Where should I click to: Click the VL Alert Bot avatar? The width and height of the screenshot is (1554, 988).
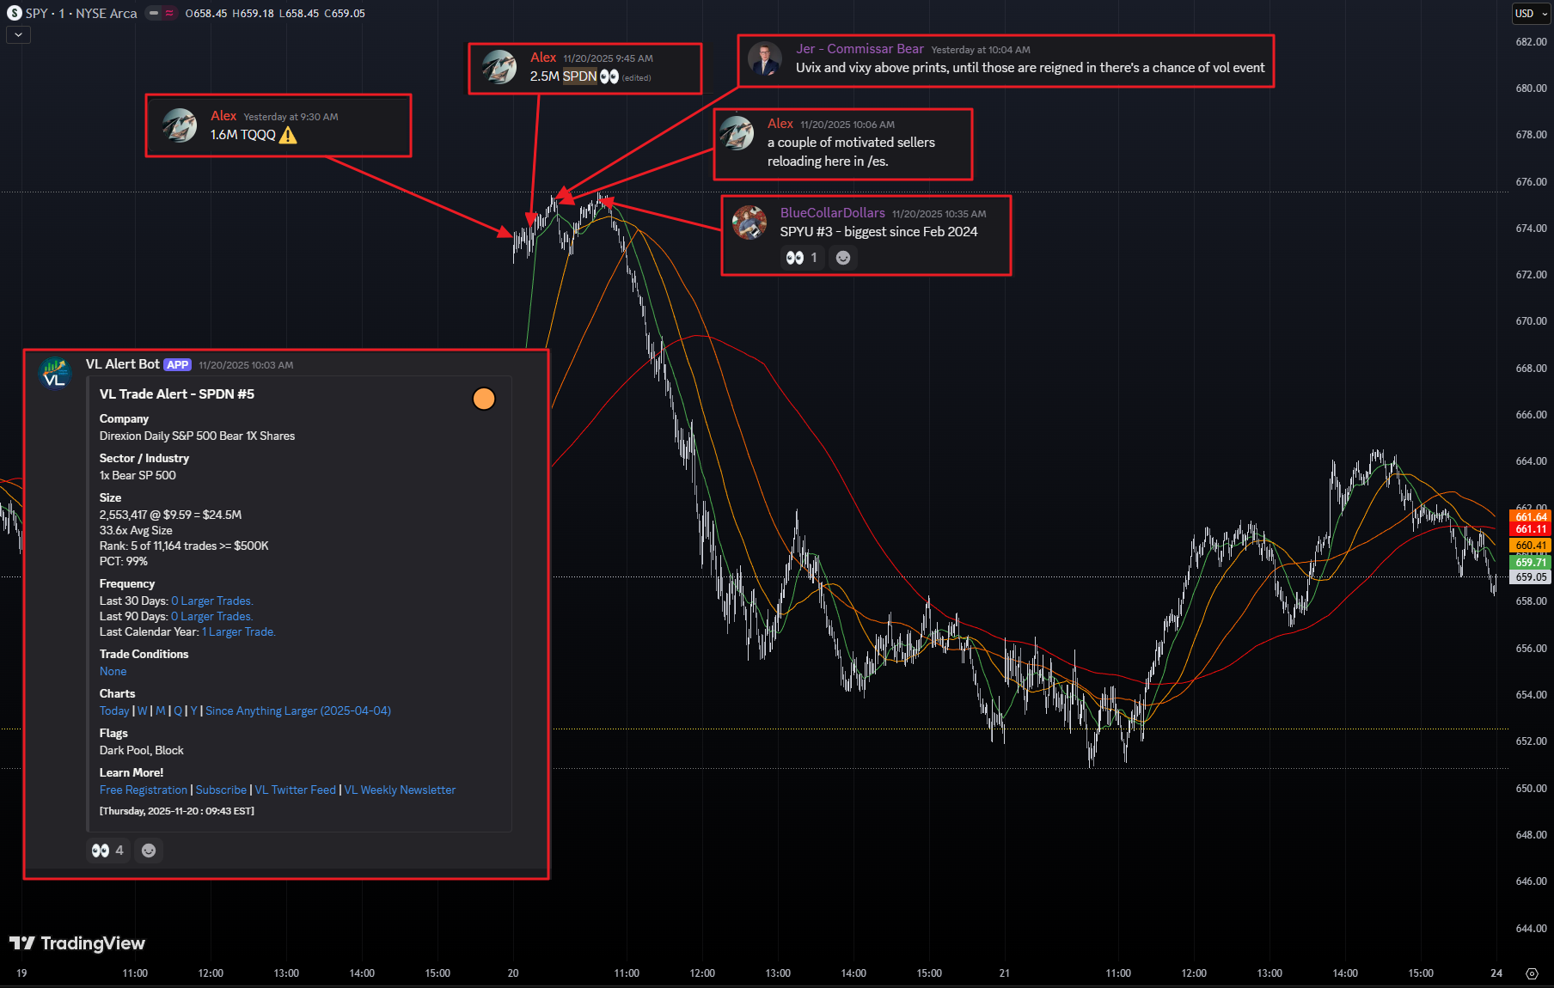55,374
